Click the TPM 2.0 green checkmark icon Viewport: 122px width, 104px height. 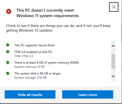click(x=8, y=52)
